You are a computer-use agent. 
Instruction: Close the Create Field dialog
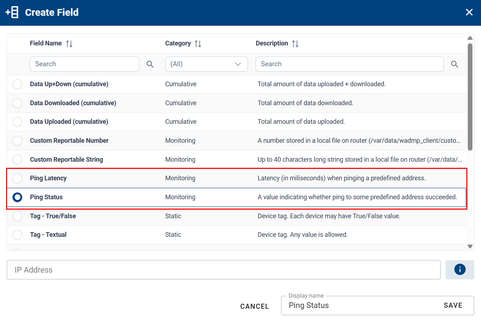click(469, 12)
